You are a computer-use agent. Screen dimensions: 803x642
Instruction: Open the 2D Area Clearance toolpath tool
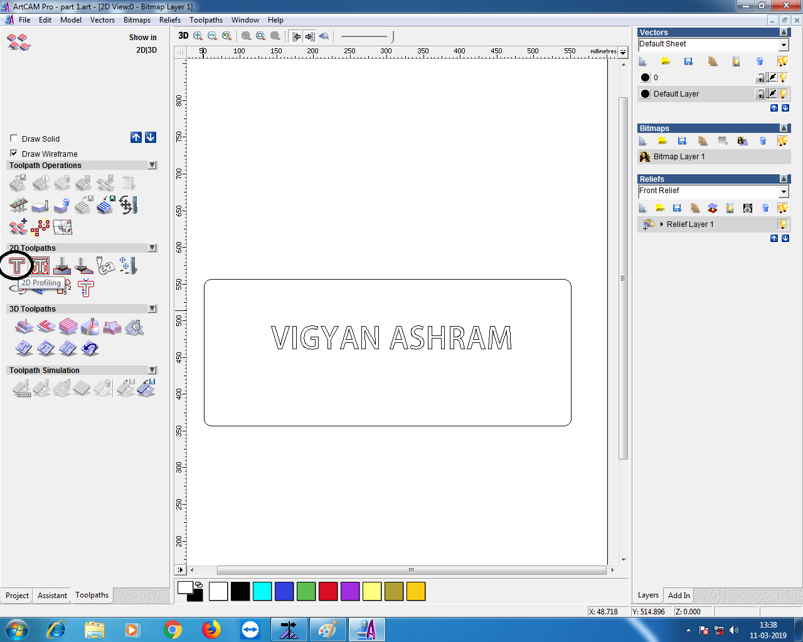(x=40, y=266)
